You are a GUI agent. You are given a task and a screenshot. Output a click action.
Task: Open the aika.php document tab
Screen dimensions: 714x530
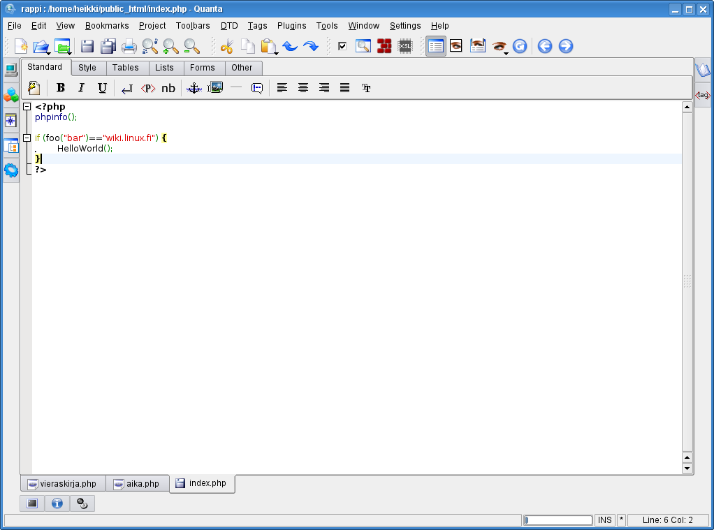click(137, 484)
